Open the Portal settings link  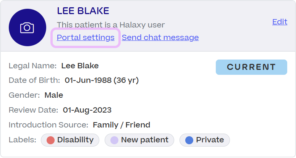click(x=86, y=37)
